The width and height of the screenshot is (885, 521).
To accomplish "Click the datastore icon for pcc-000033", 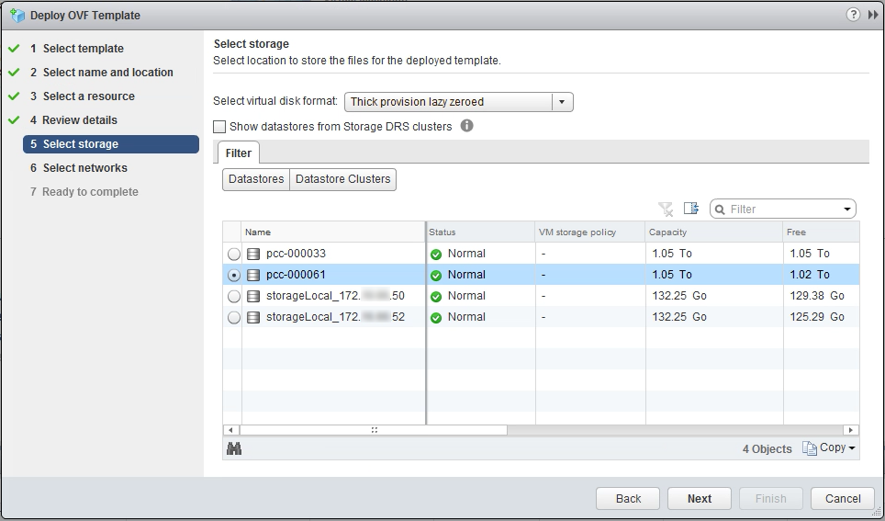I will (253, 254).
